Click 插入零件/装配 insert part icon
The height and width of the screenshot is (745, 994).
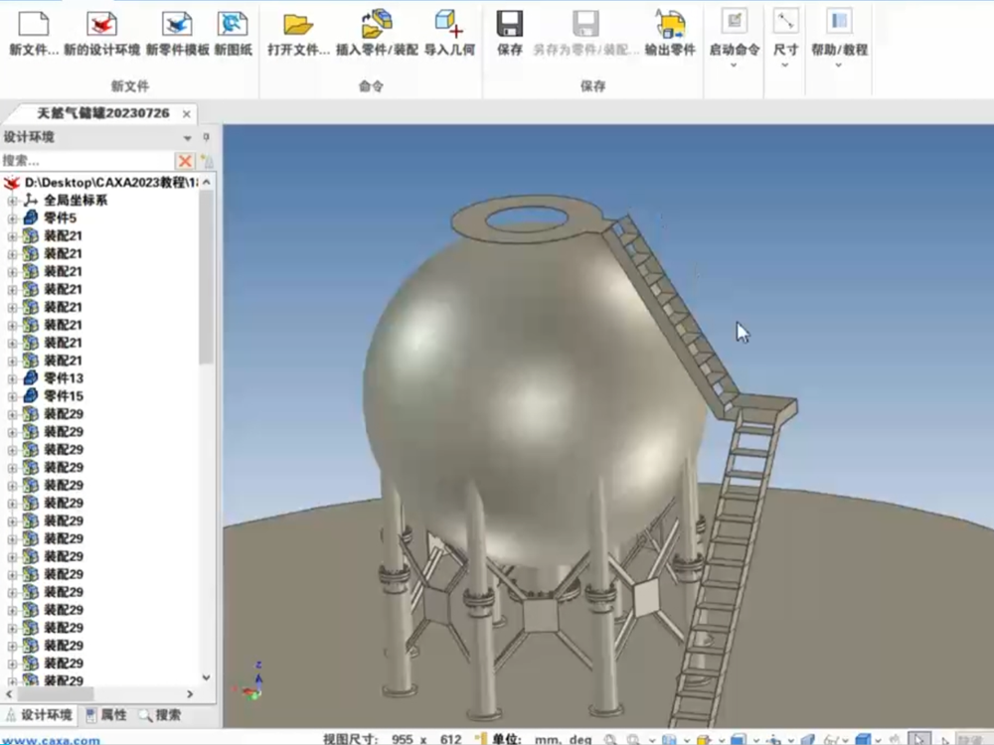(377, 24)
